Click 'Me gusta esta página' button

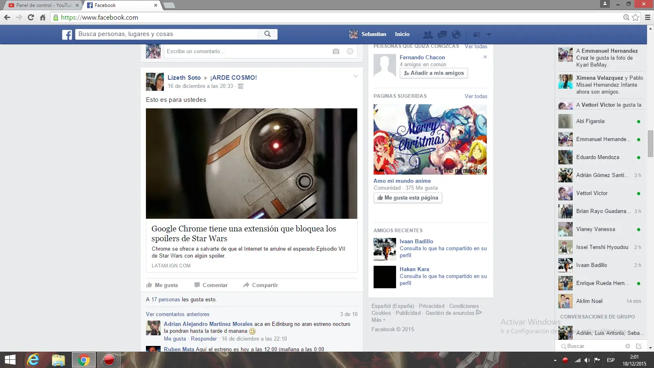408,198
